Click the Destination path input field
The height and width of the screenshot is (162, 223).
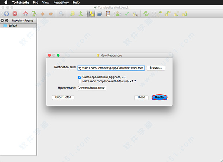point(111,68)
